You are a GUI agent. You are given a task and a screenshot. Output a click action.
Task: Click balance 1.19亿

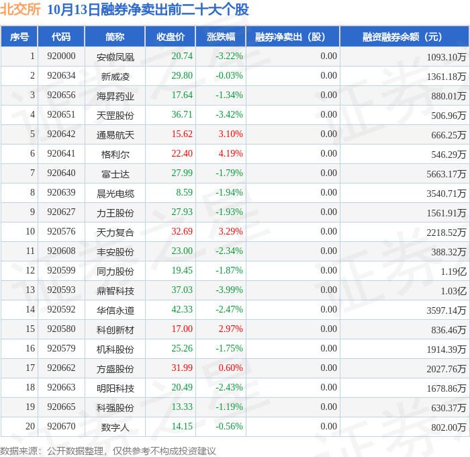click(453, 272)
